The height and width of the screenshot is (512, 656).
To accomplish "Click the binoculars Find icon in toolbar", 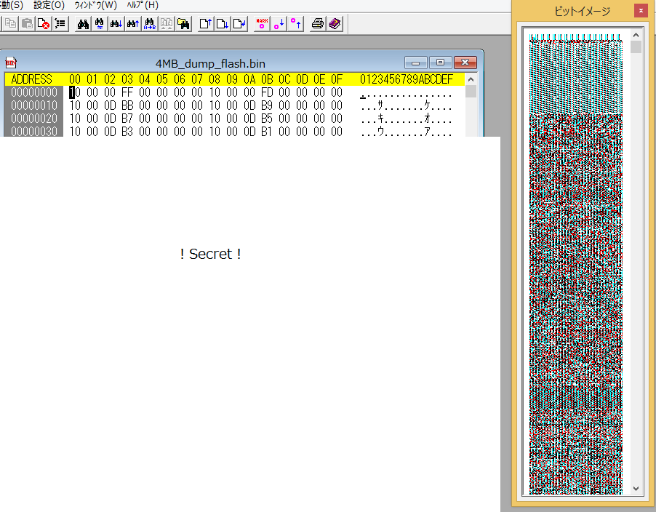I will 83,24.
